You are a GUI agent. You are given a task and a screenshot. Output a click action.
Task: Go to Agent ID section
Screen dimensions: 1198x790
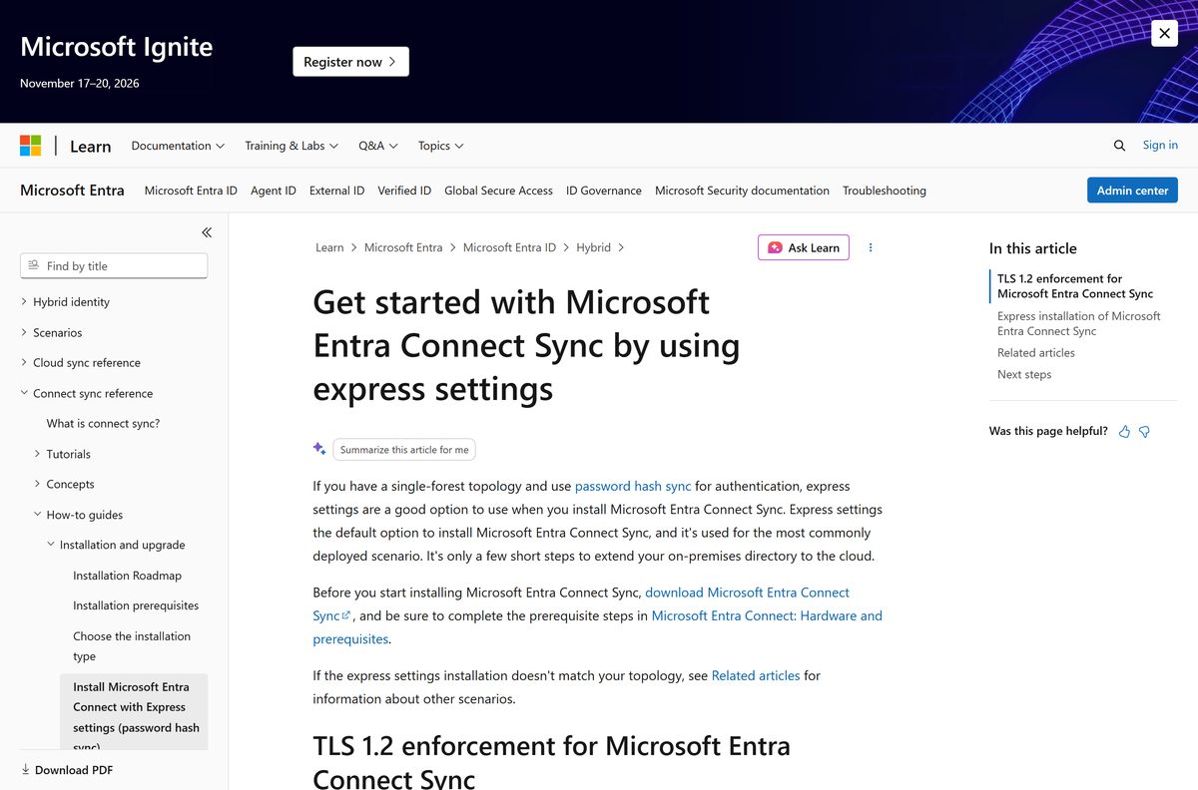(x=274, y=191)
